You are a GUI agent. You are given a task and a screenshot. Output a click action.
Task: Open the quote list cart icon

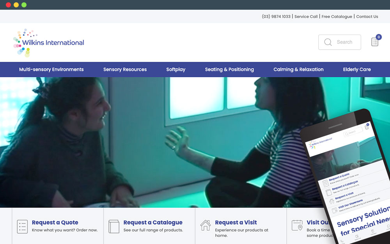click(375, 42)
